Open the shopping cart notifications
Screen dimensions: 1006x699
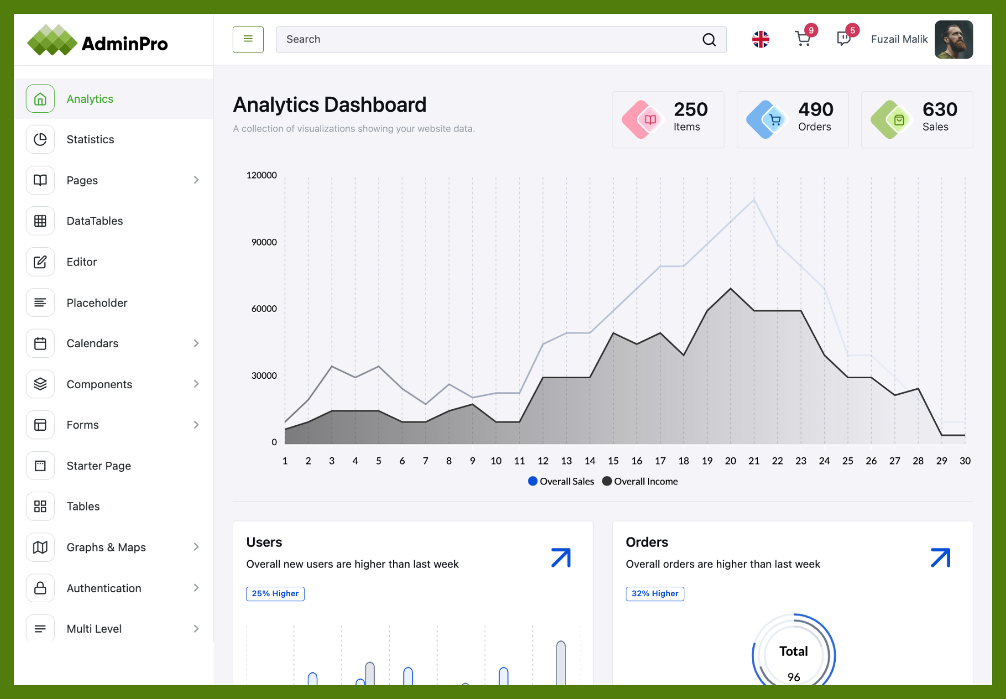(x=803, y=39)
